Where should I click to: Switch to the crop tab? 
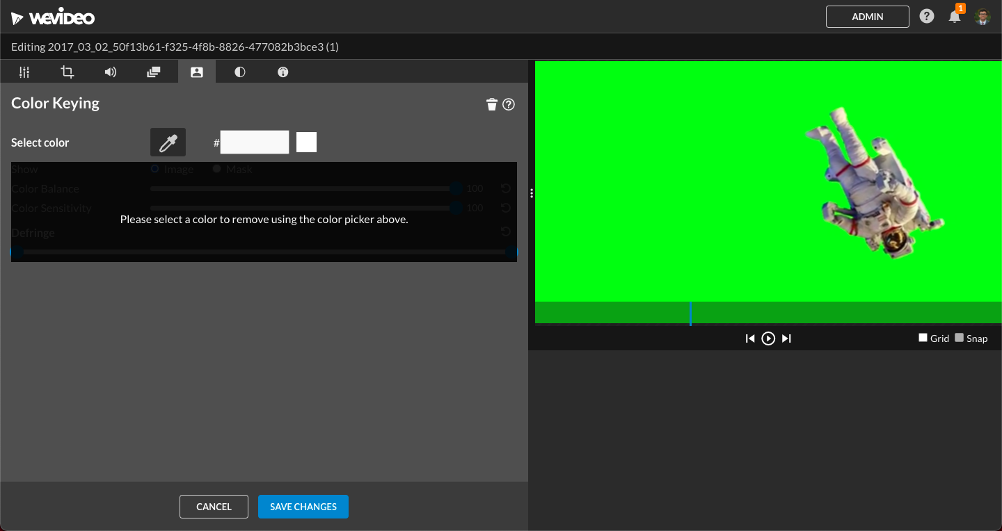click(67, 72)
